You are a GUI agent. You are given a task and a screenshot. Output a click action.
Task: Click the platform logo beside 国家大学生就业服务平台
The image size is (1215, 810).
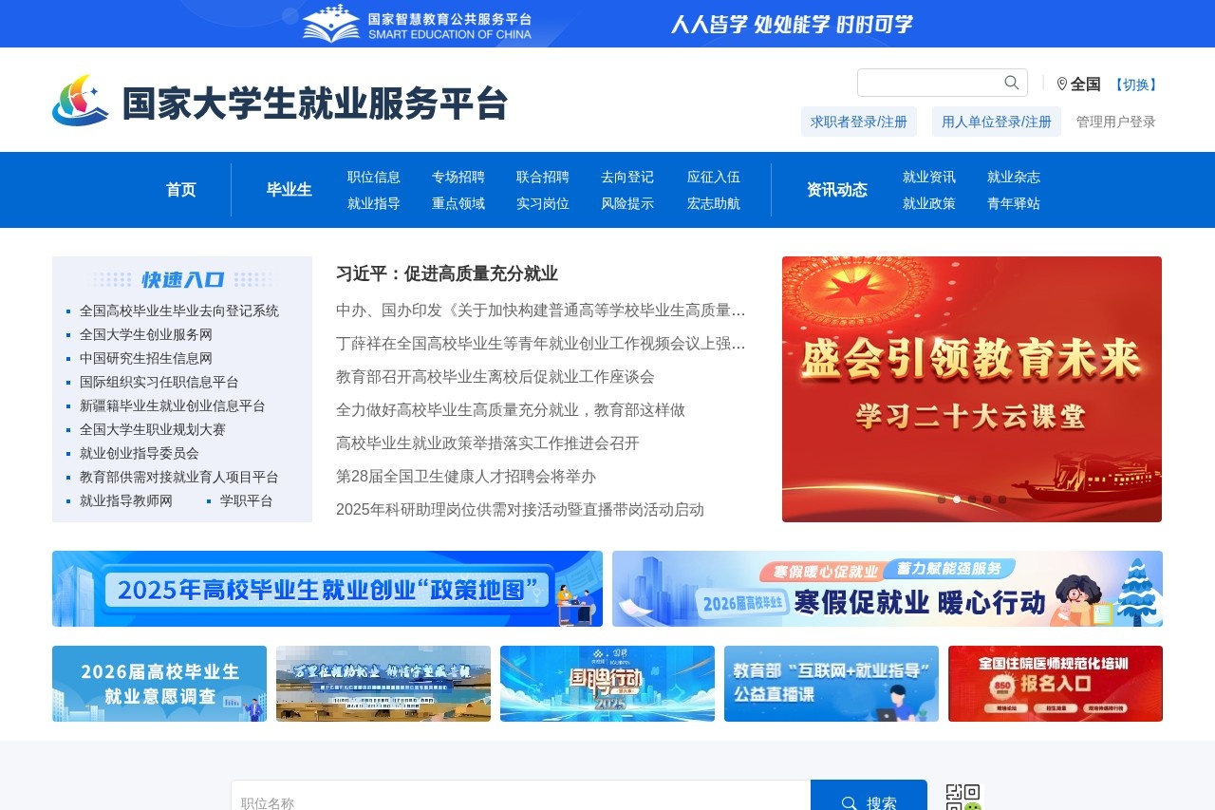(x=81, y=101)
